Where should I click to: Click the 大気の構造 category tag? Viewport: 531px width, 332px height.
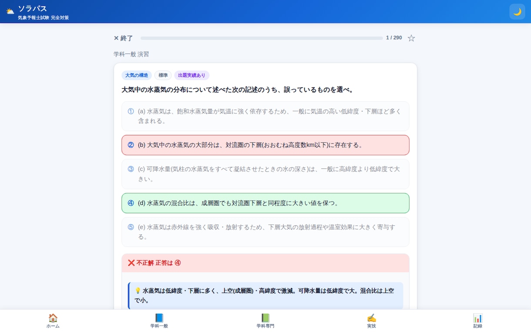(137, 75)
